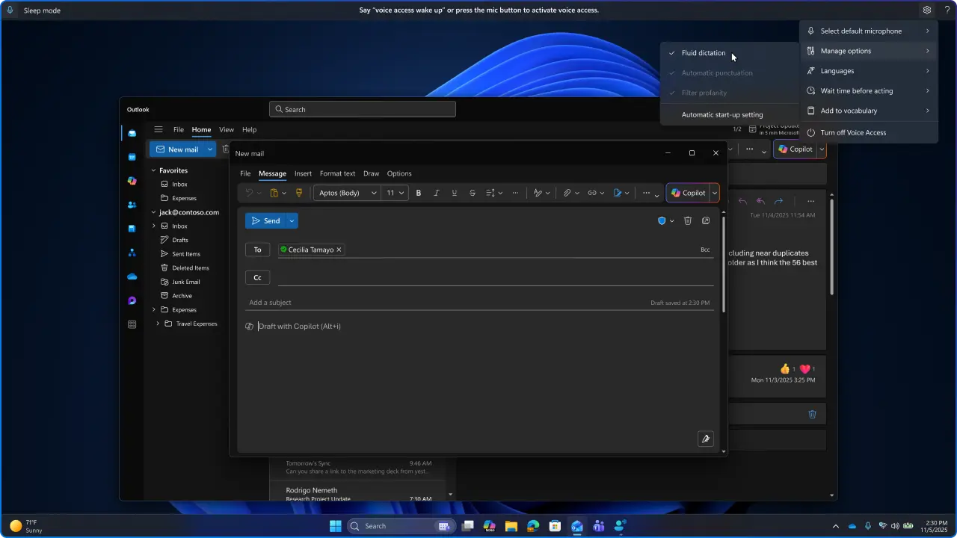Open Copilot from the message toolbar

pos(689,193)
